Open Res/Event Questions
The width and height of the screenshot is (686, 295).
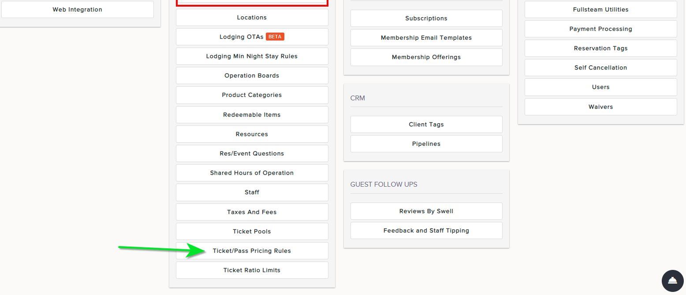(252, 153)
